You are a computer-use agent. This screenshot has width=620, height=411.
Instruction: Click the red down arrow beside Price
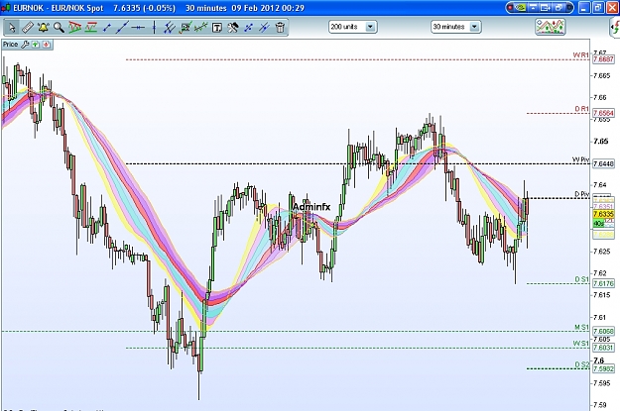click(47, 45)
